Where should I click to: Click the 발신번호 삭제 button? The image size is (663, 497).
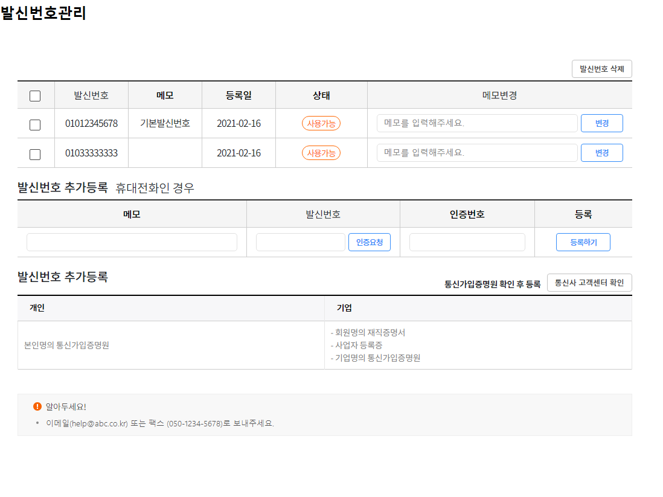click(x=601, y=69)
